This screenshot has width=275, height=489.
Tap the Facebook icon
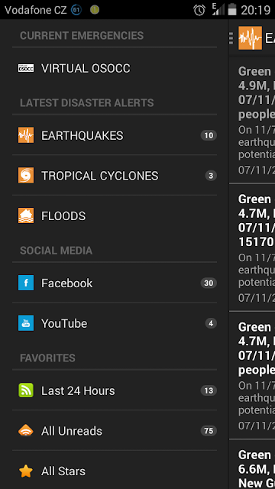26,283
